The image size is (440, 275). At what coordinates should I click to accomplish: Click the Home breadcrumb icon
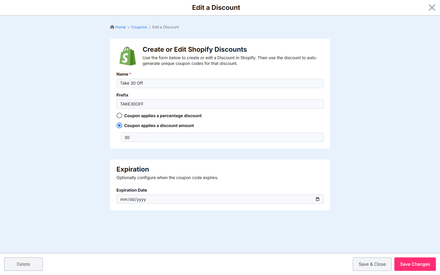(x=112, y=27)
